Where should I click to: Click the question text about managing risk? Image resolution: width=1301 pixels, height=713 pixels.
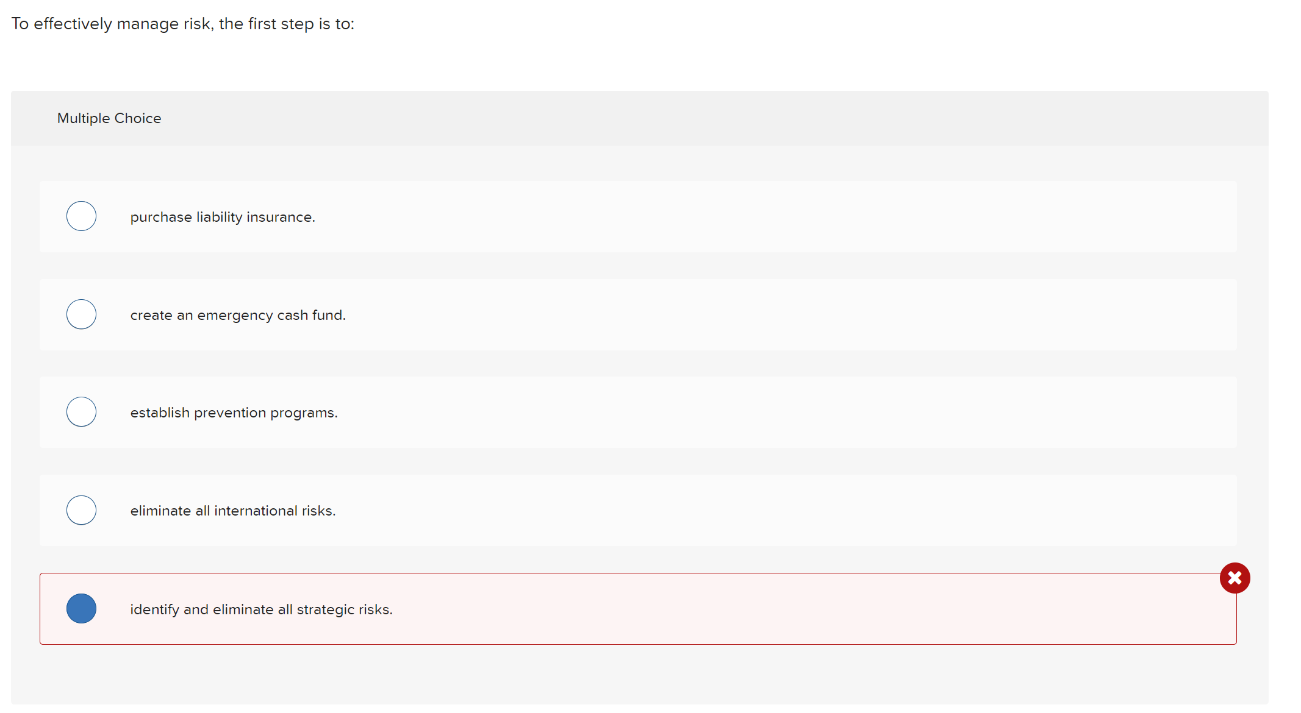182,24
